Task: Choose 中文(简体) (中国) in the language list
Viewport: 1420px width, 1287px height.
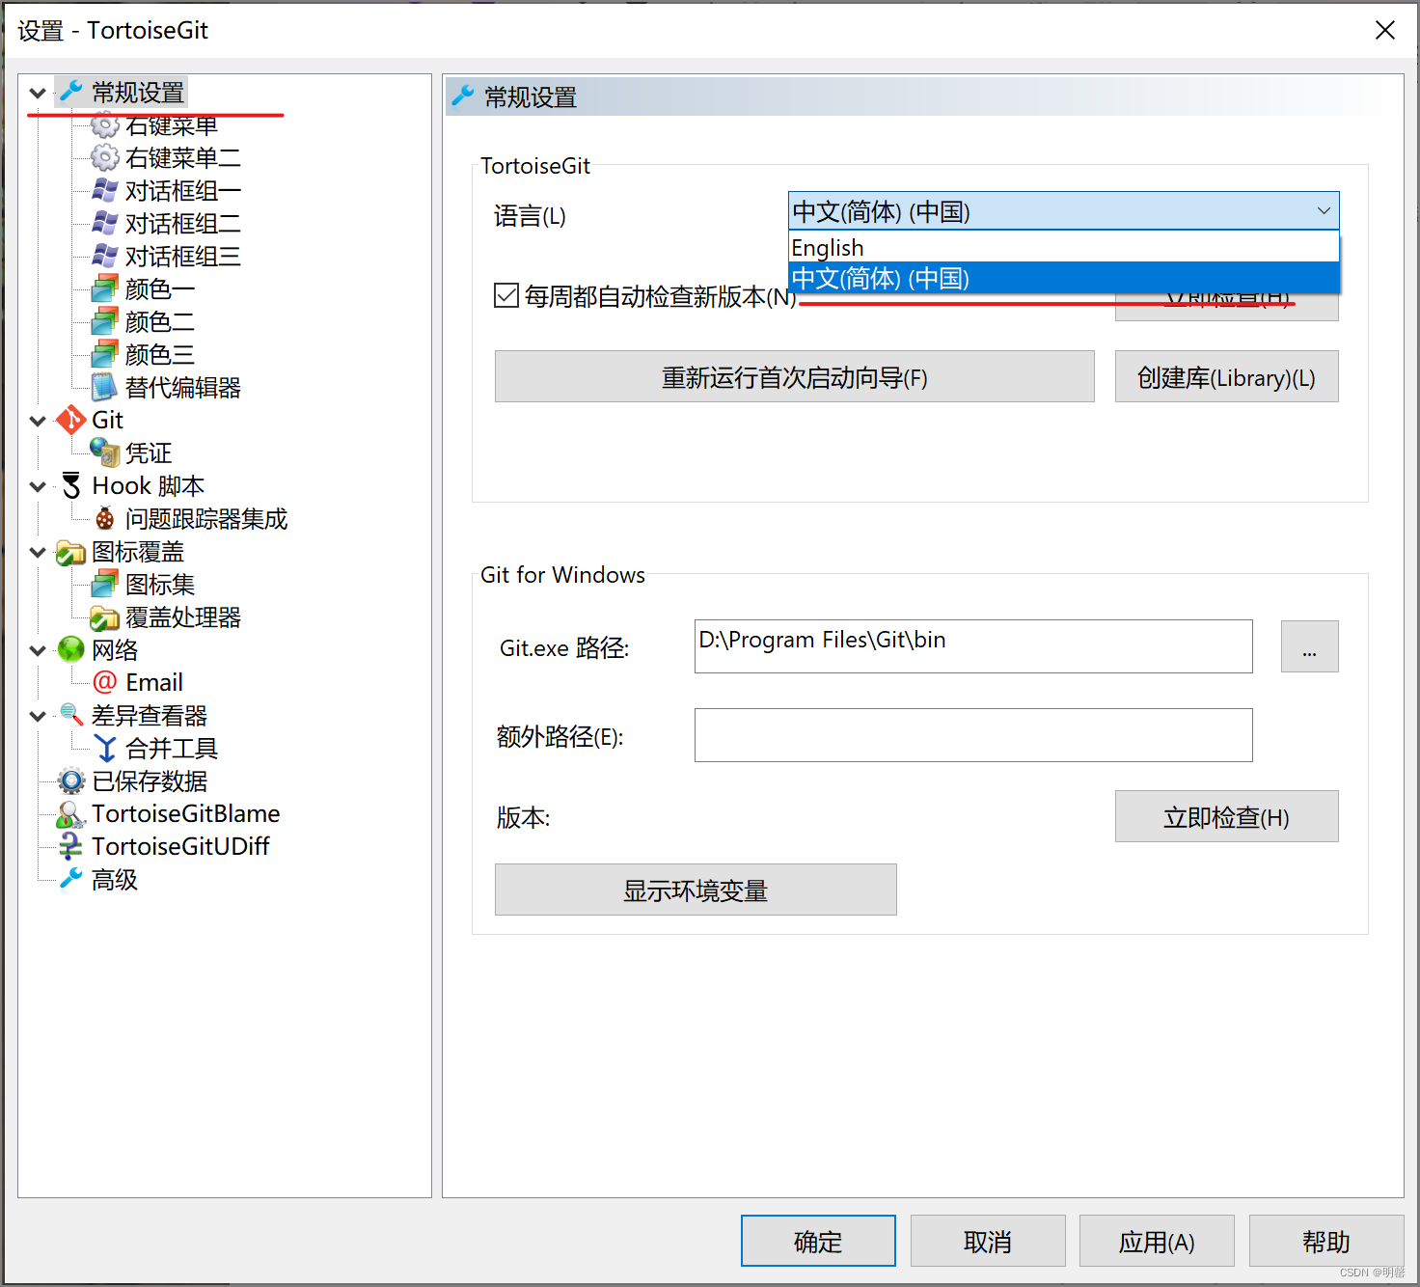Action: [x=1063, y=278]
